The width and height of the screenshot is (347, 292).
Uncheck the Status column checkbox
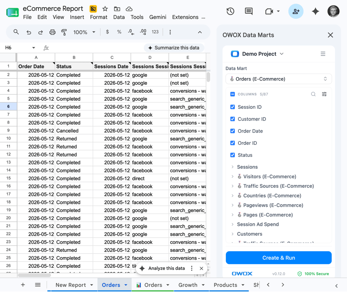(232, 155)
